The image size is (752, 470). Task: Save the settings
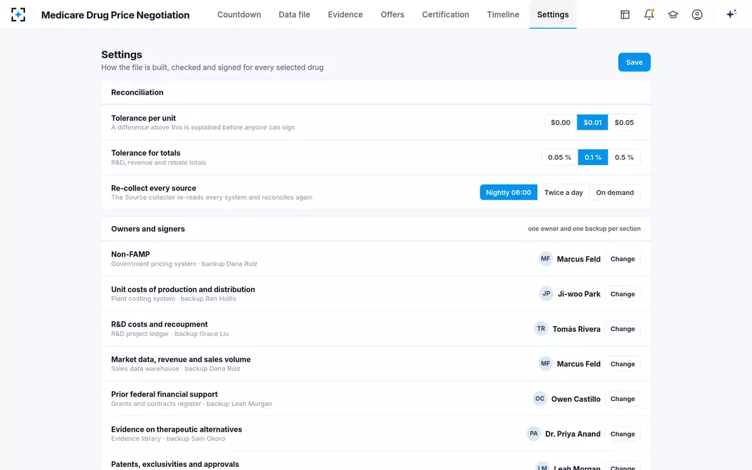point(634,62)
